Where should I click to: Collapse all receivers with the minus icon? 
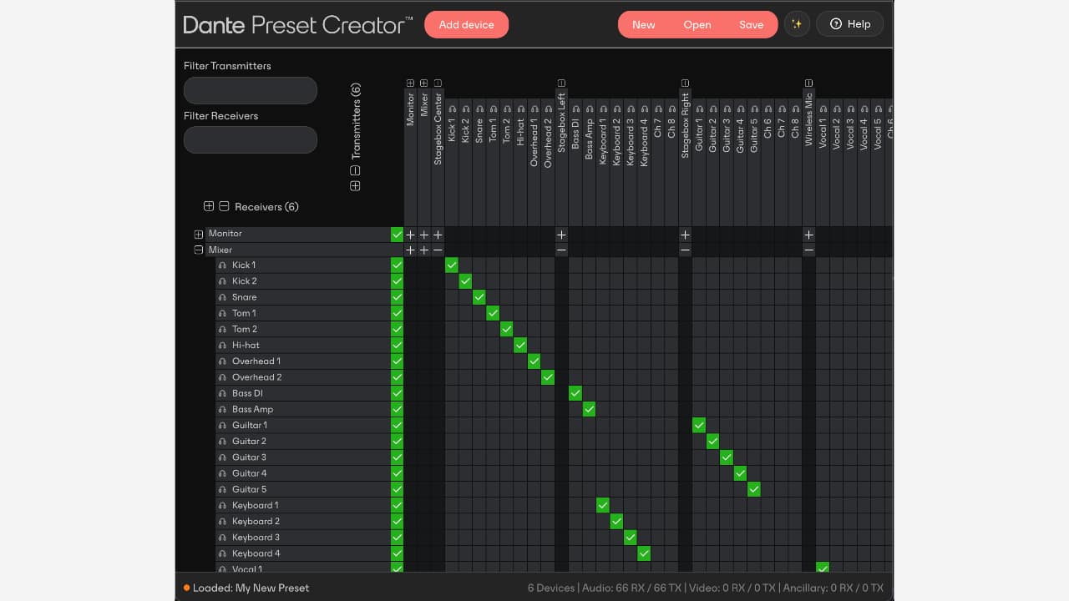pos(224,206)
